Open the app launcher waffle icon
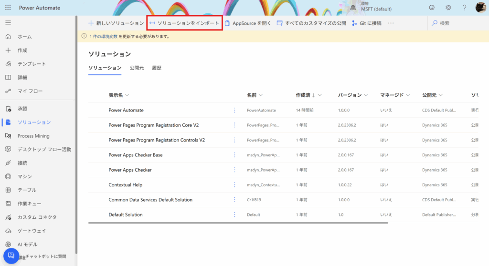Screen dimensions: 489x266 pyautogui.click(x=8, y=8)
